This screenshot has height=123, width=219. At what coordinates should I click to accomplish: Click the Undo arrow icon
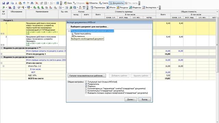pos(24,3)
